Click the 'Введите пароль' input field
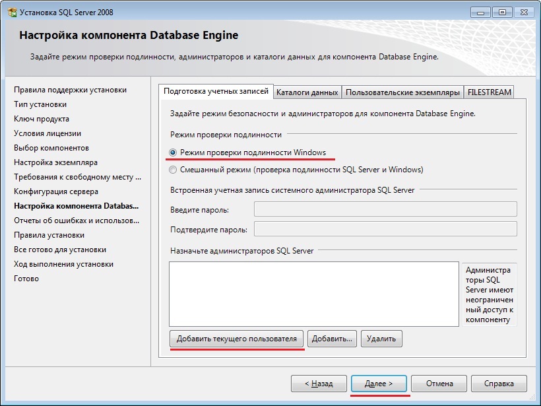The width and height of the screenshot is (541, 406). (385, 209)
